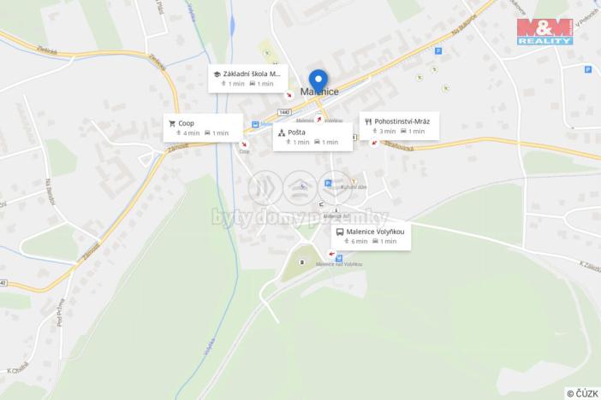Click the bus stop icon left of Pošta card
The height and width of the screenshot is (400, 601).
pyautogui.click(x=255, y=125)
